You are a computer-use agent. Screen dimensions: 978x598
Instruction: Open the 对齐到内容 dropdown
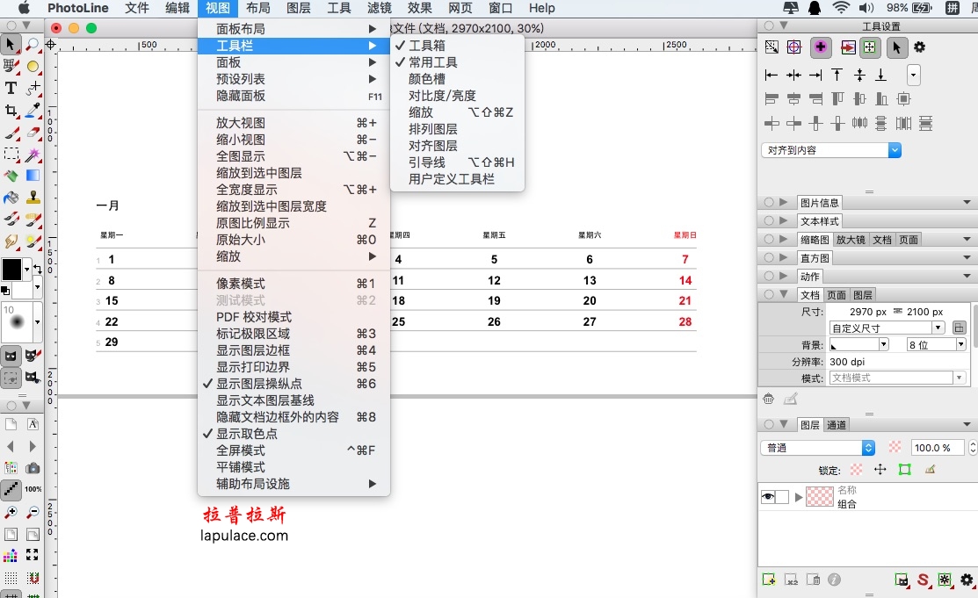pos(831,150)
